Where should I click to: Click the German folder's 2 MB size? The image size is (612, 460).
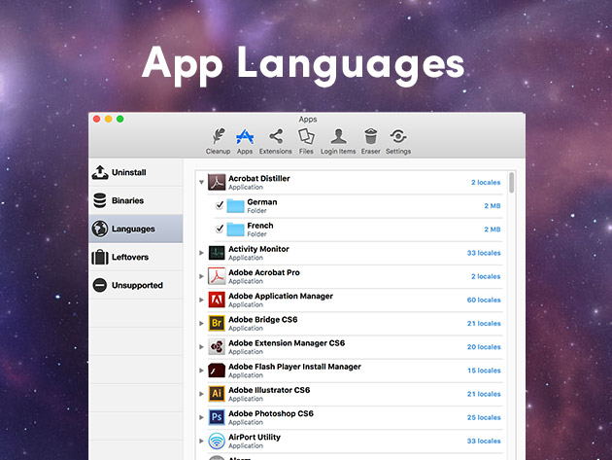click(493, 205)
